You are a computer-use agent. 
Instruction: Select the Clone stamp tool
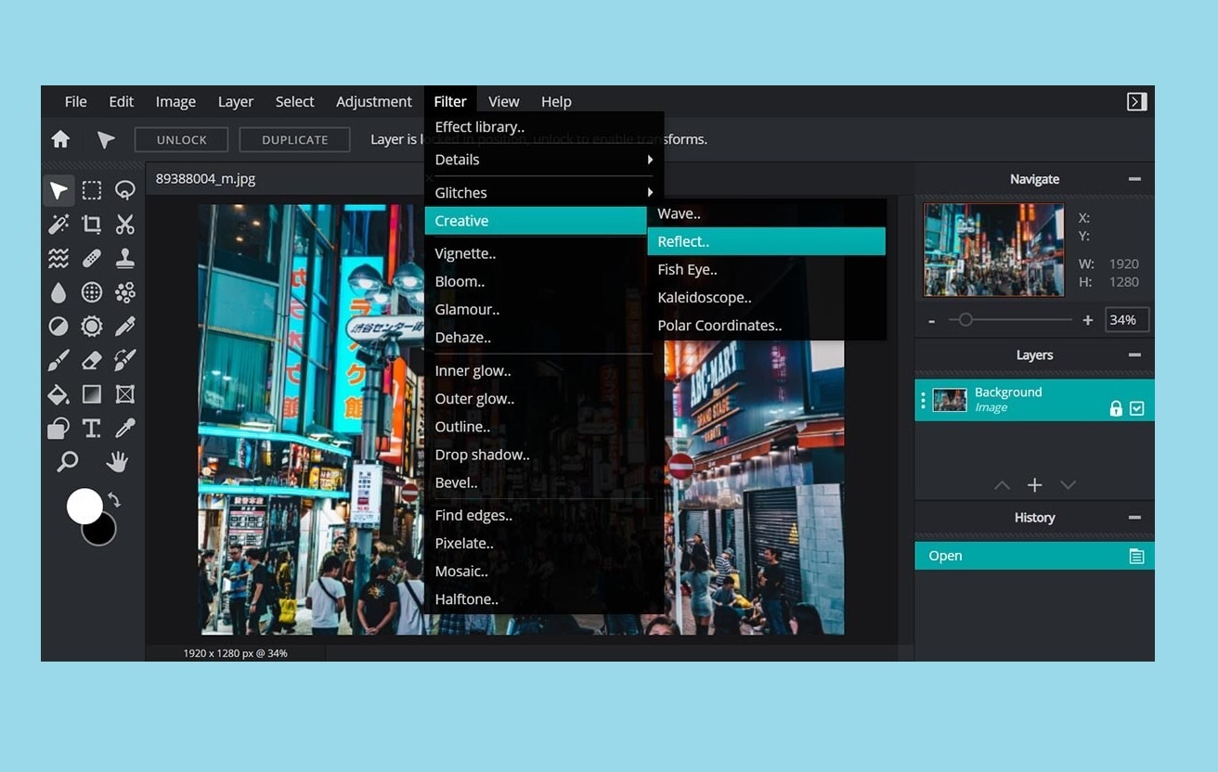click(125, 258)
